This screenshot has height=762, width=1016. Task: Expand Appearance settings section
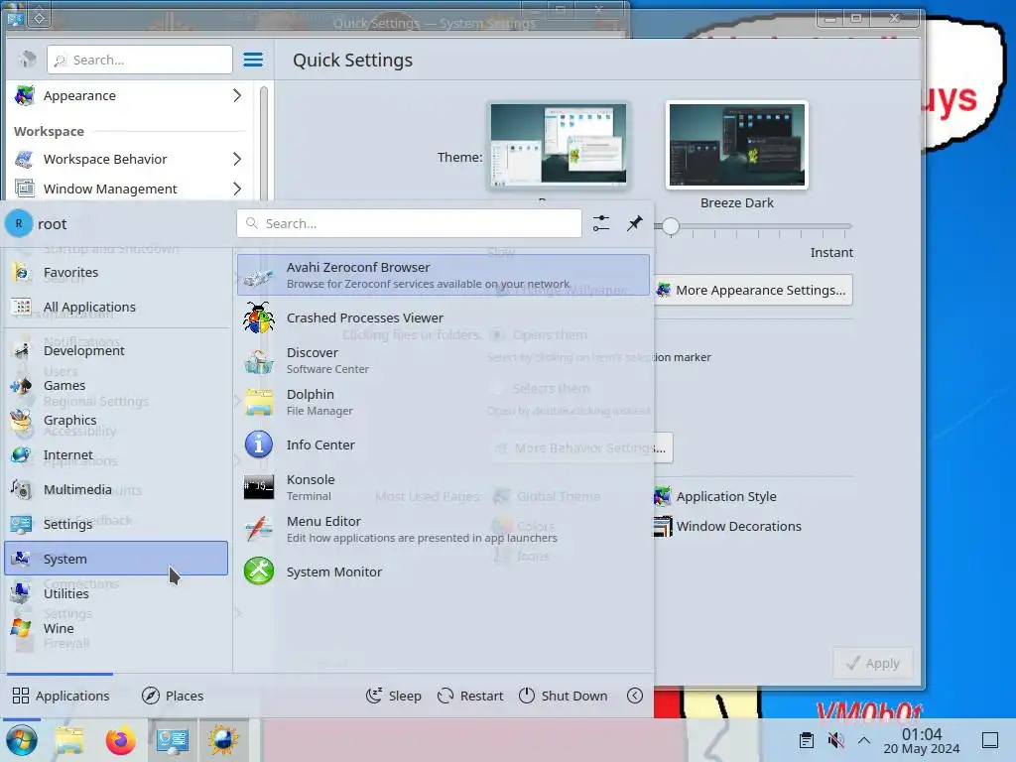(x=130, y=96)
